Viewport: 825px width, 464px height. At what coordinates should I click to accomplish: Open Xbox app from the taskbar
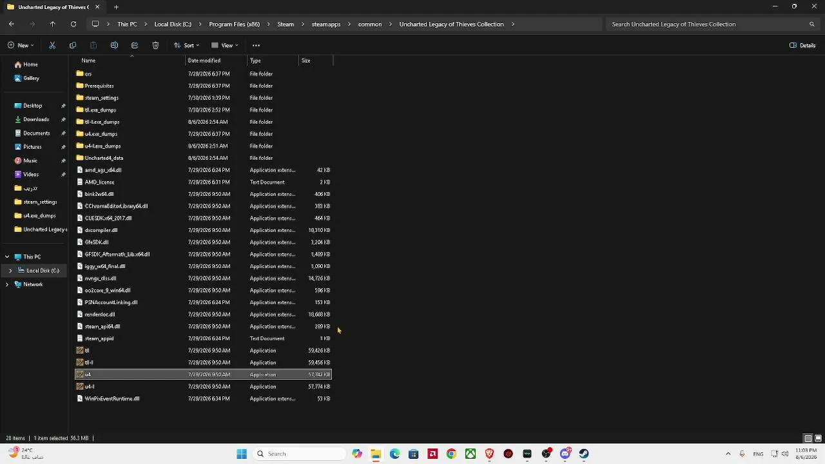(471, 454)
